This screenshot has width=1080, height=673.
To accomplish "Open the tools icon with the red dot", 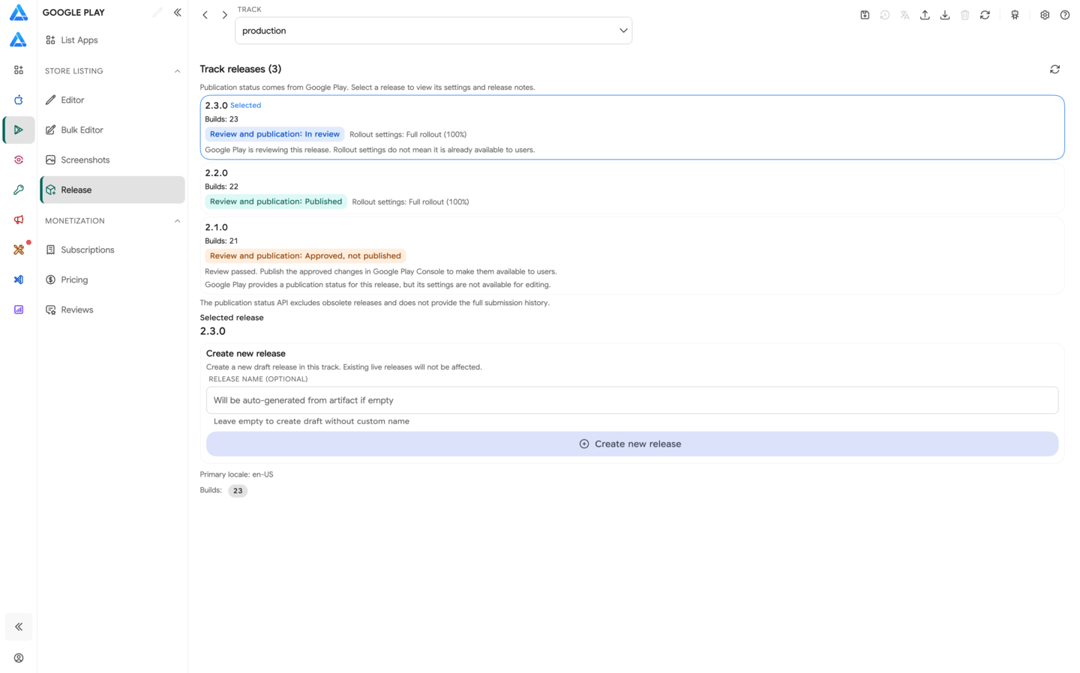I will [19, 250].
